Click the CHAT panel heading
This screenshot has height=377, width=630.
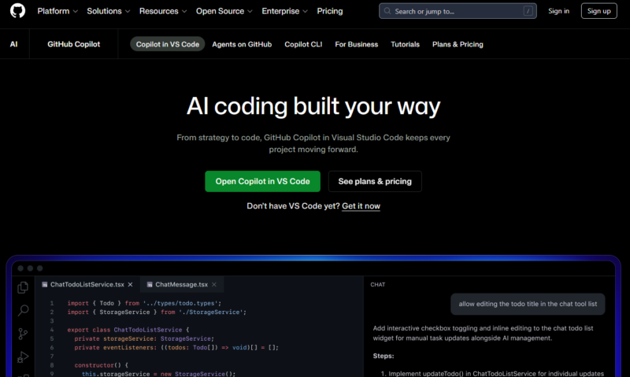tap(378, 284)
